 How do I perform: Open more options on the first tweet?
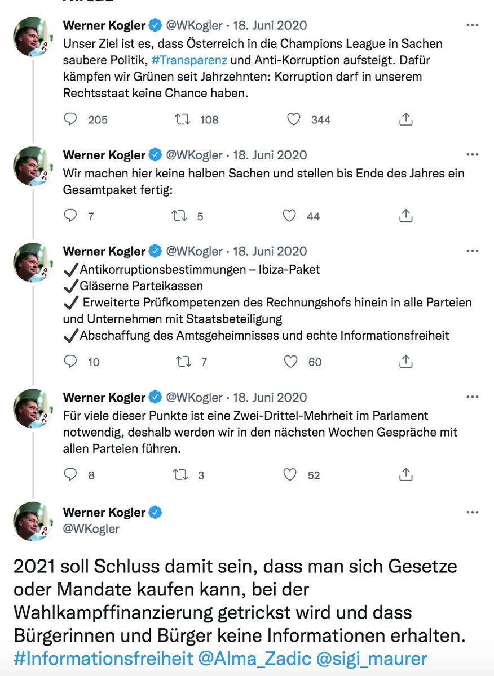[473, 25]
